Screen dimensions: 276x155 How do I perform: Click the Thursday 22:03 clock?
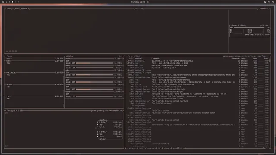pyautogui.click(x=138, y=2)
